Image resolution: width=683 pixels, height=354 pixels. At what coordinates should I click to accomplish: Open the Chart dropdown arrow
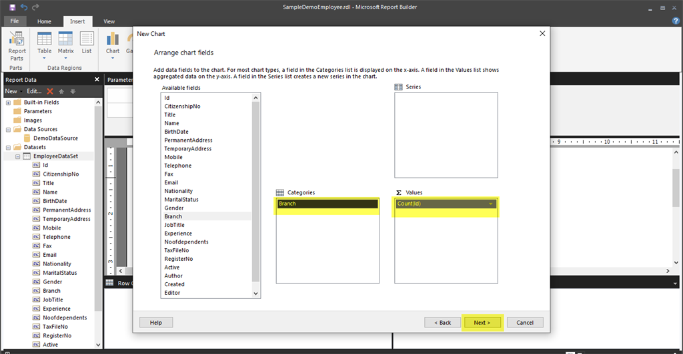(112, 58)
